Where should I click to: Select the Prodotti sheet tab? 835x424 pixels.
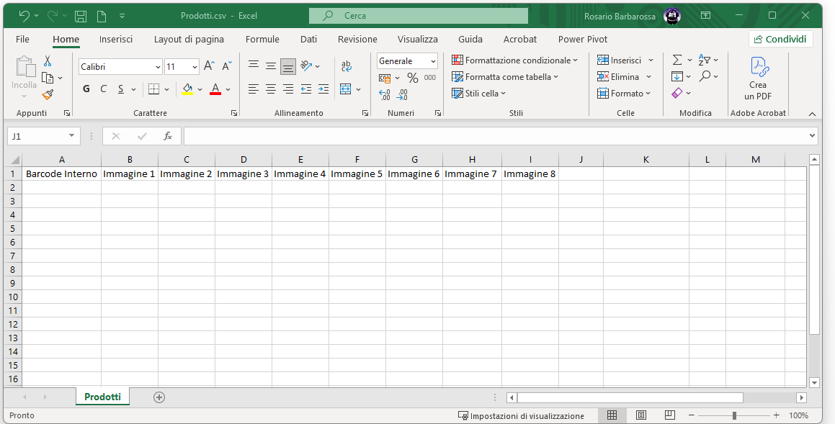tap(102, 397)
